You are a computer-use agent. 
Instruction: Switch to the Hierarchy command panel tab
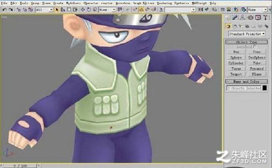click(243, 18)
